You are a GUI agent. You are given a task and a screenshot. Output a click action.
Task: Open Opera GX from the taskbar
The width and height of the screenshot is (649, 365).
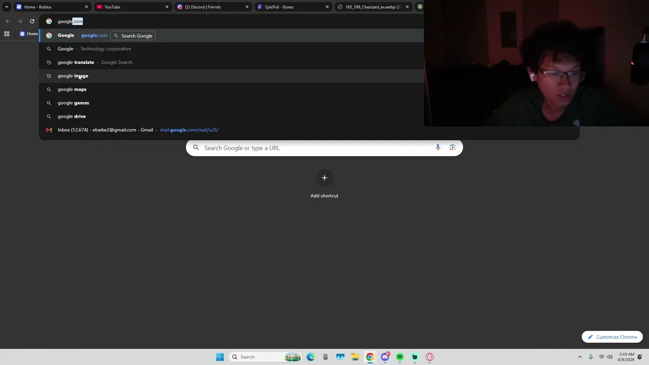(x=429, y=357)
